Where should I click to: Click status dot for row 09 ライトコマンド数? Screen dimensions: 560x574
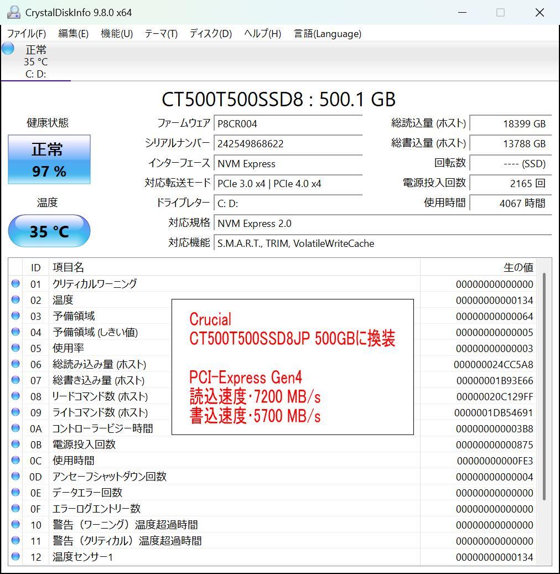point(15,412)
